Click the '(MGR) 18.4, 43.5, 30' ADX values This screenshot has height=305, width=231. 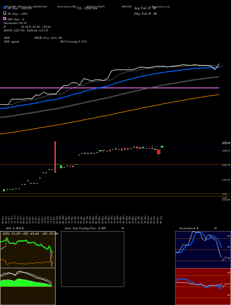tap(48, 38)
